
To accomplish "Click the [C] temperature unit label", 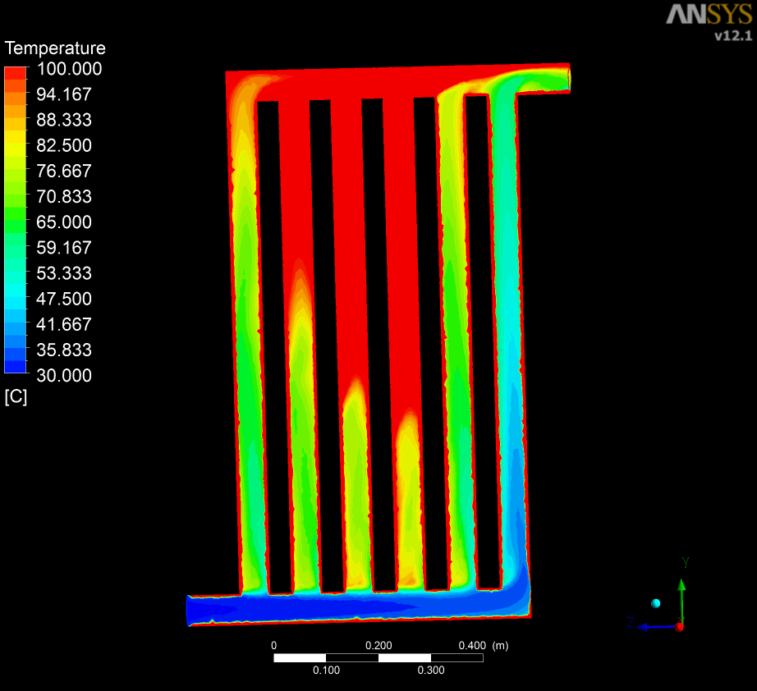I will point(16,397).
